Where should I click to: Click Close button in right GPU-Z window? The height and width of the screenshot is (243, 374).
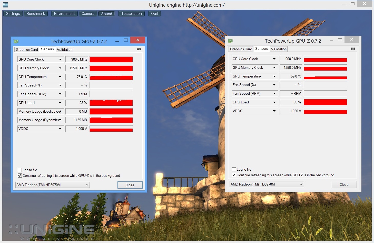point(344,184)
